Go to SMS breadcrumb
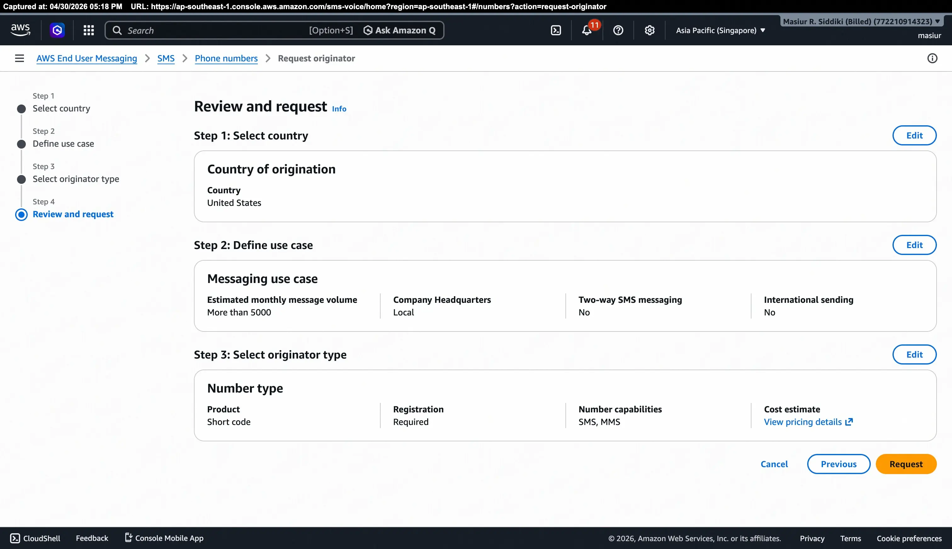The image size is (952, 549). pyautogui.click(x=166, y=59)
